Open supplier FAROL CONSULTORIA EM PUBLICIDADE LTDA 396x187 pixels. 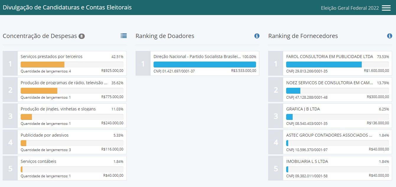[x=330, y=57]
